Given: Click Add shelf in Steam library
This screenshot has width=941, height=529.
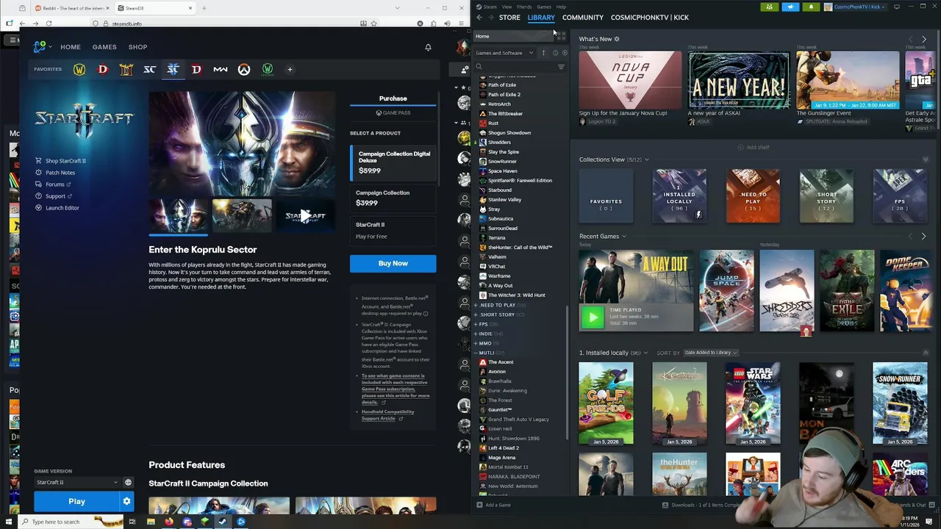Looking at the screenshot, I should 754,148.
